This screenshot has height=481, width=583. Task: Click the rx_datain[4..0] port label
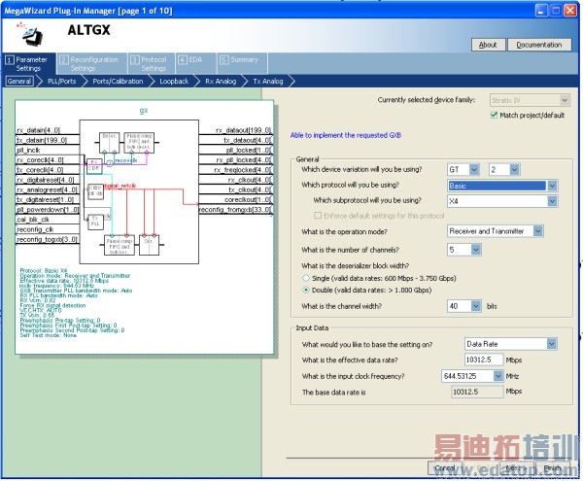pyautogui.click(x=38, y=130)
